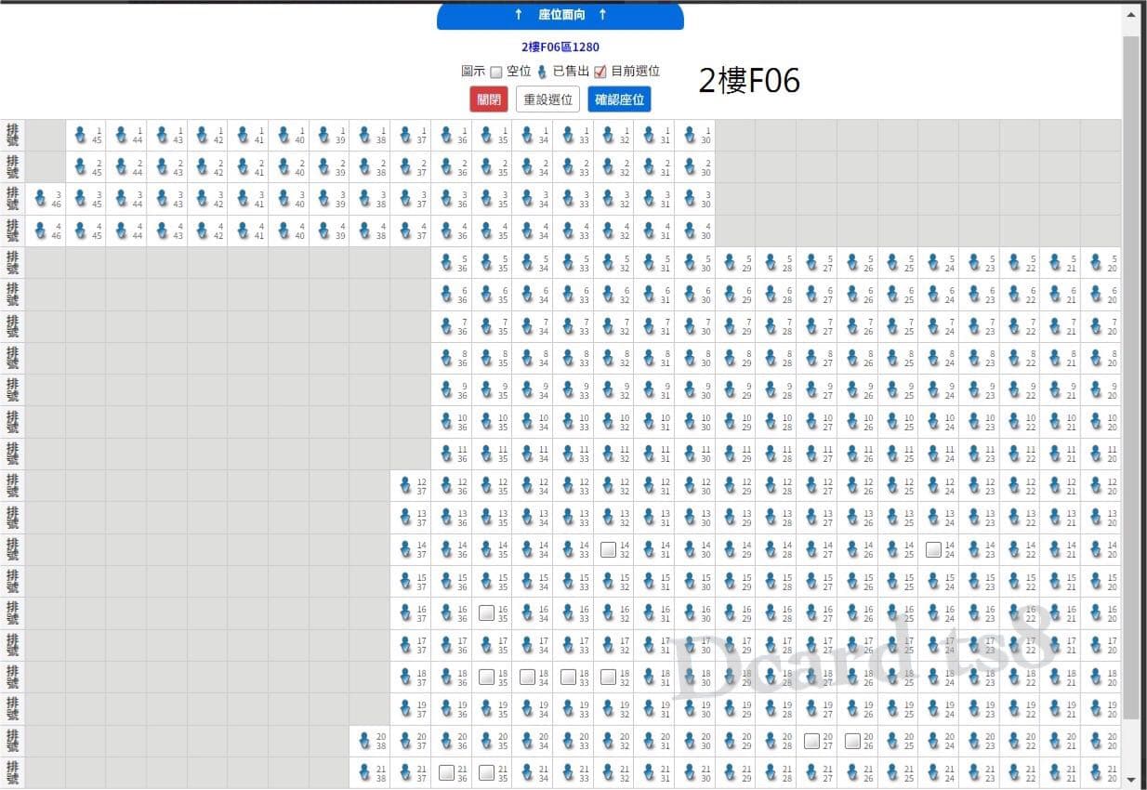This screenshot has width=1147, height=790.
Task: Click sold seat icon row 4 number 46
Action: click(x=40, y=230)
